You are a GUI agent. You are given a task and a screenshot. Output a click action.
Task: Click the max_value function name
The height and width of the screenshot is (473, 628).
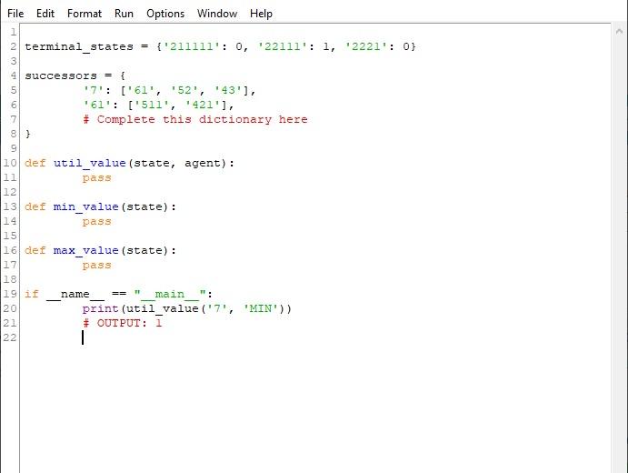tap(86, 250)
